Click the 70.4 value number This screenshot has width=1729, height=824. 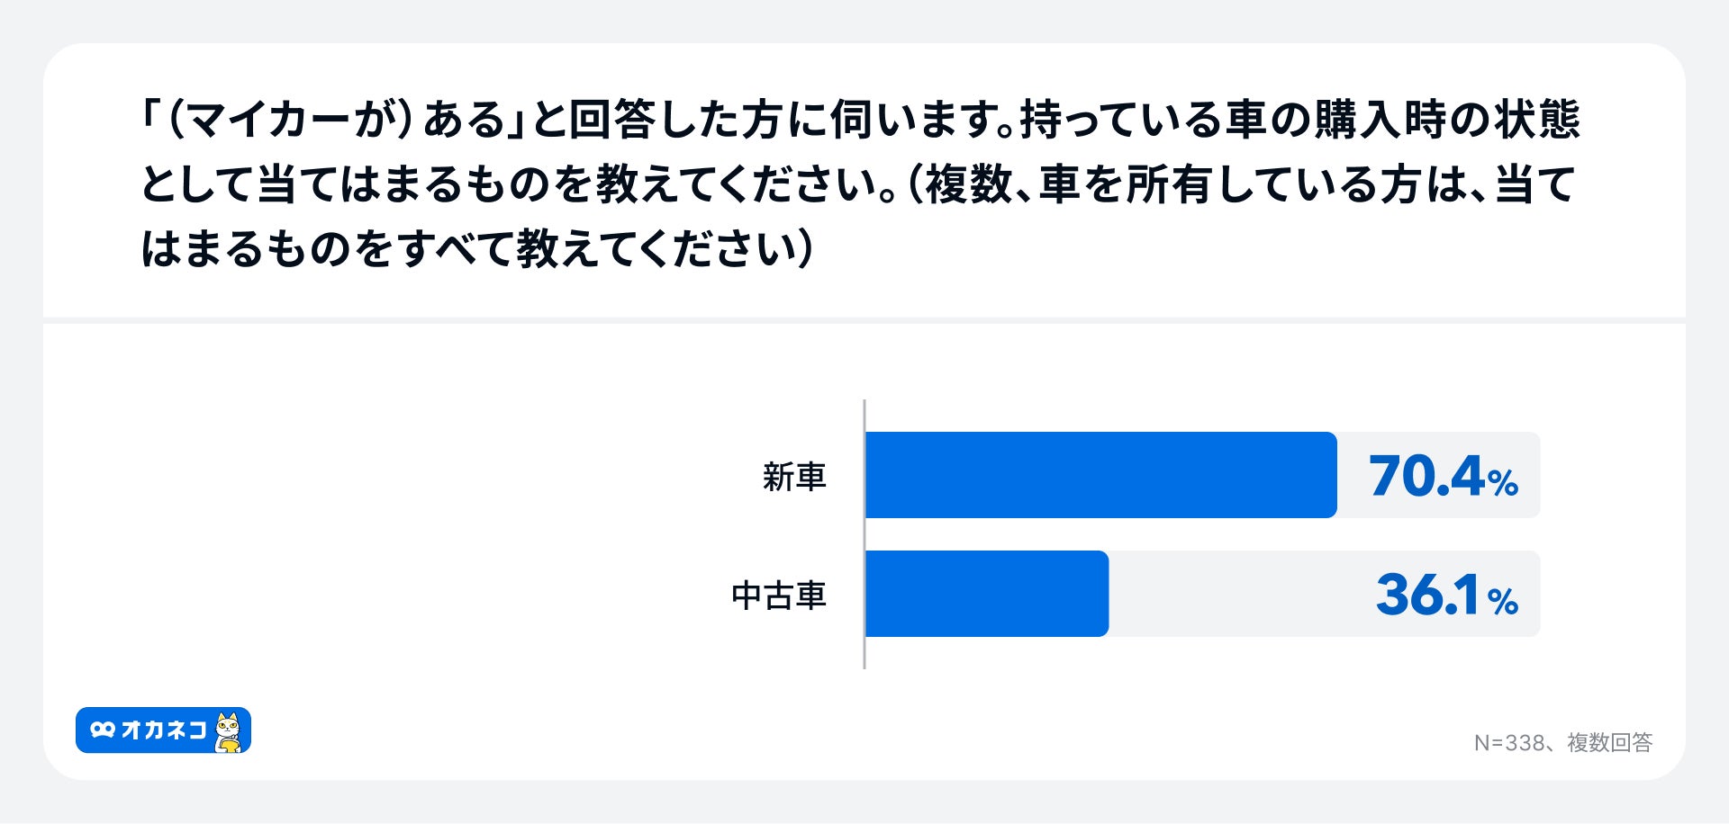tap(1426, 476)
